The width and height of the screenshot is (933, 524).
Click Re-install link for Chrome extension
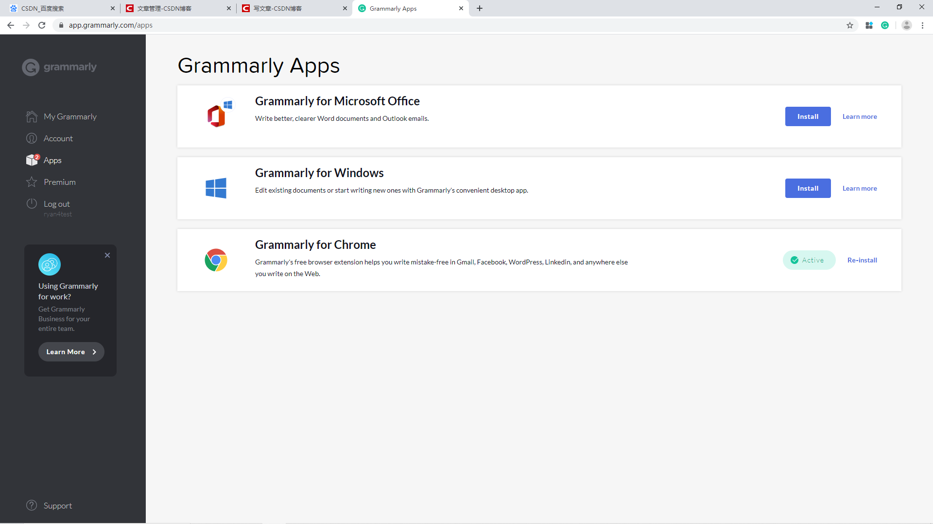(862, 260)
